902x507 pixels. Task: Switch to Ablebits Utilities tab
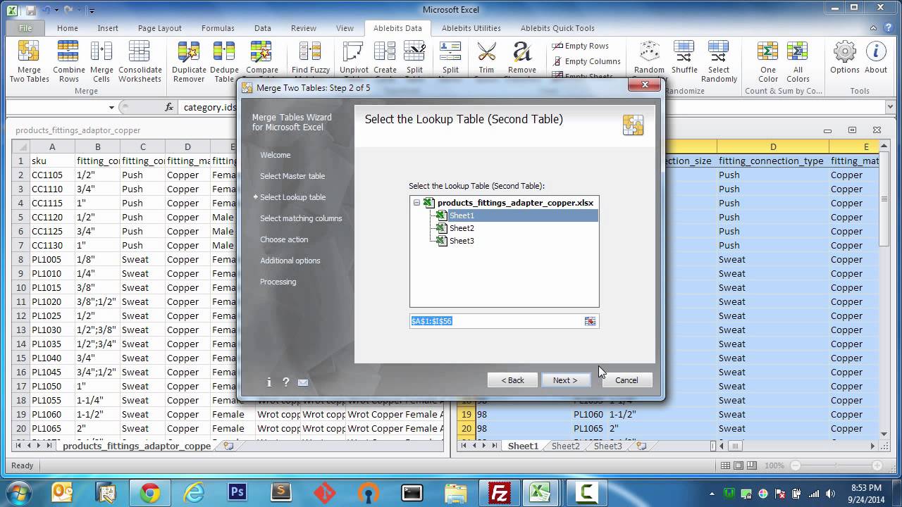pos(471,28)
